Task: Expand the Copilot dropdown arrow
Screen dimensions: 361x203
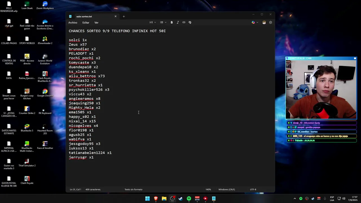Action: click(257, 23)
